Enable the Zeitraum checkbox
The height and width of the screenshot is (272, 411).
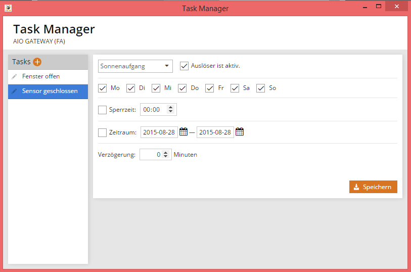pos(103,132)
